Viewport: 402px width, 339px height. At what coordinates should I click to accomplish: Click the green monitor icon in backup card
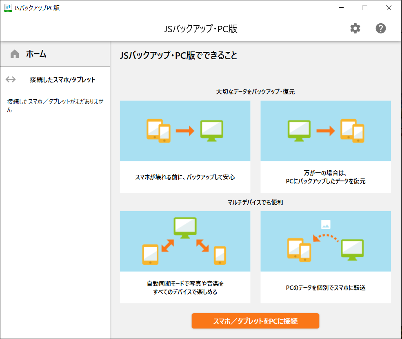(211, 131)
